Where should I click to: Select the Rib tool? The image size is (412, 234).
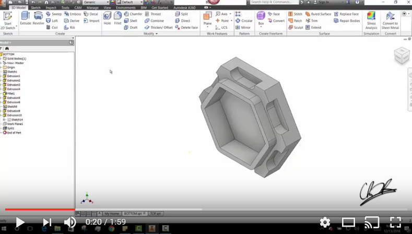[x=69, y=27]
